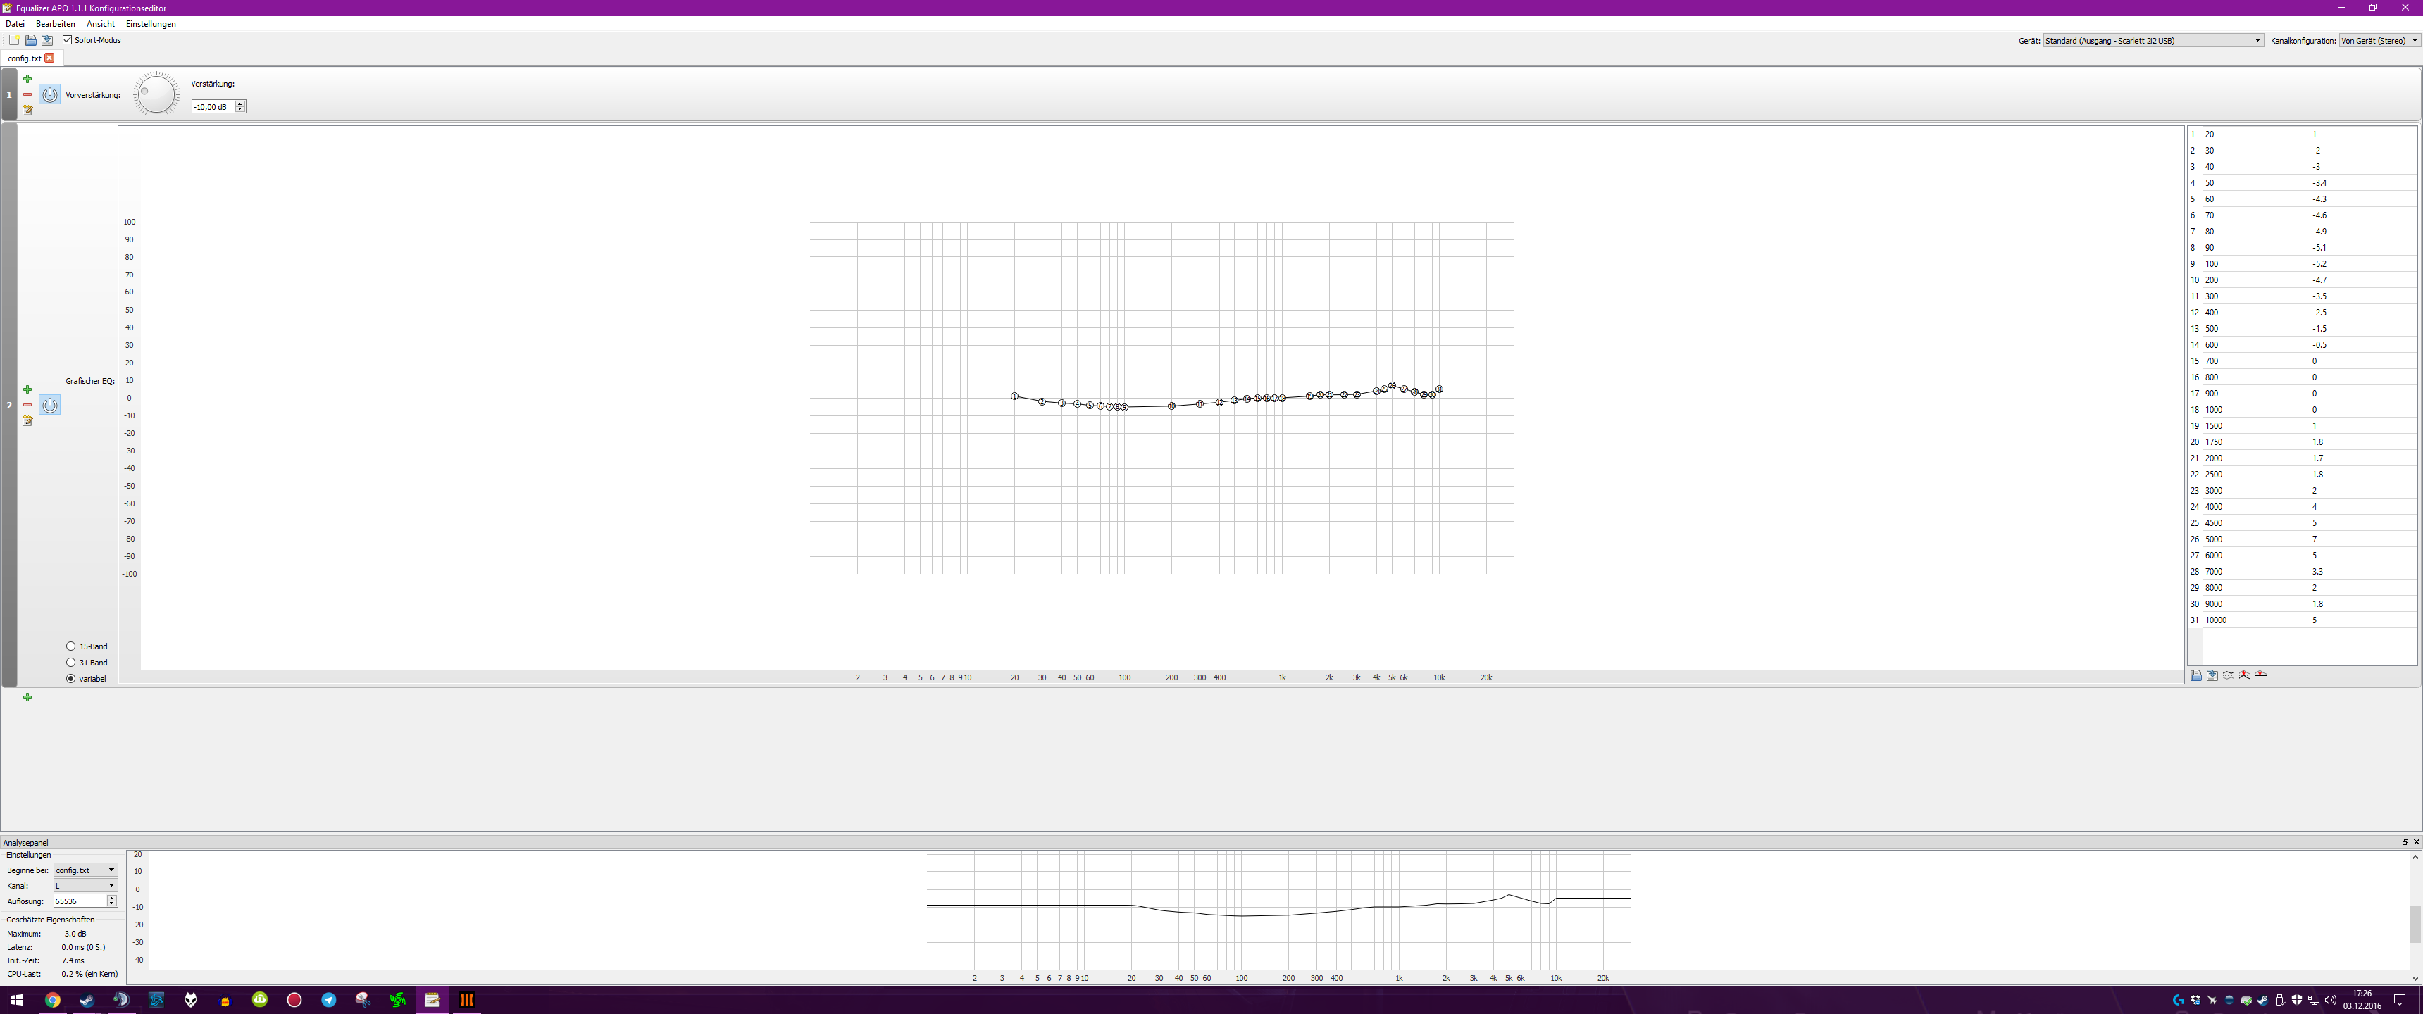Remove the Grafischer EQ filter with red minus
Screen dimensions: 2423x1014
pos(27,406)
